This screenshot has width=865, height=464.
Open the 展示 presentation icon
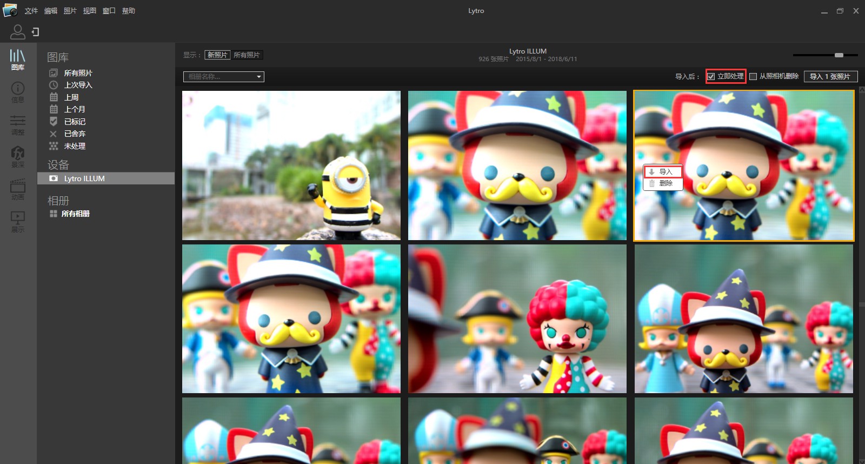point(17,221)
